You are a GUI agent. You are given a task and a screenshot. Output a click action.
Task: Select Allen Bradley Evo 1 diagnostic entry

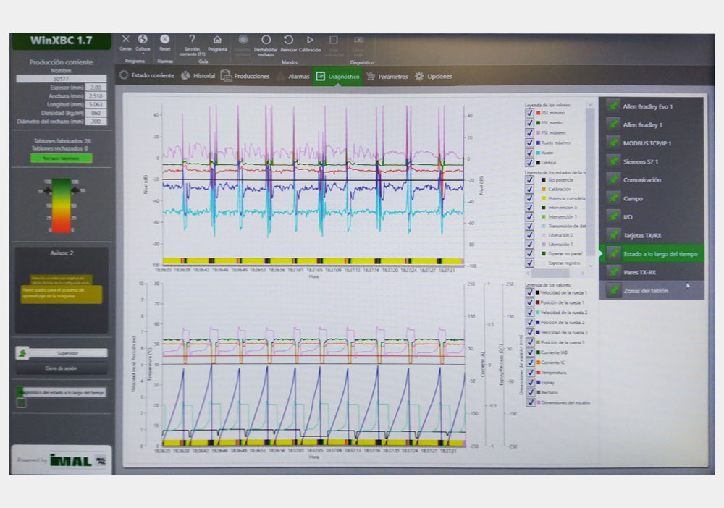[x=652, y=106]
